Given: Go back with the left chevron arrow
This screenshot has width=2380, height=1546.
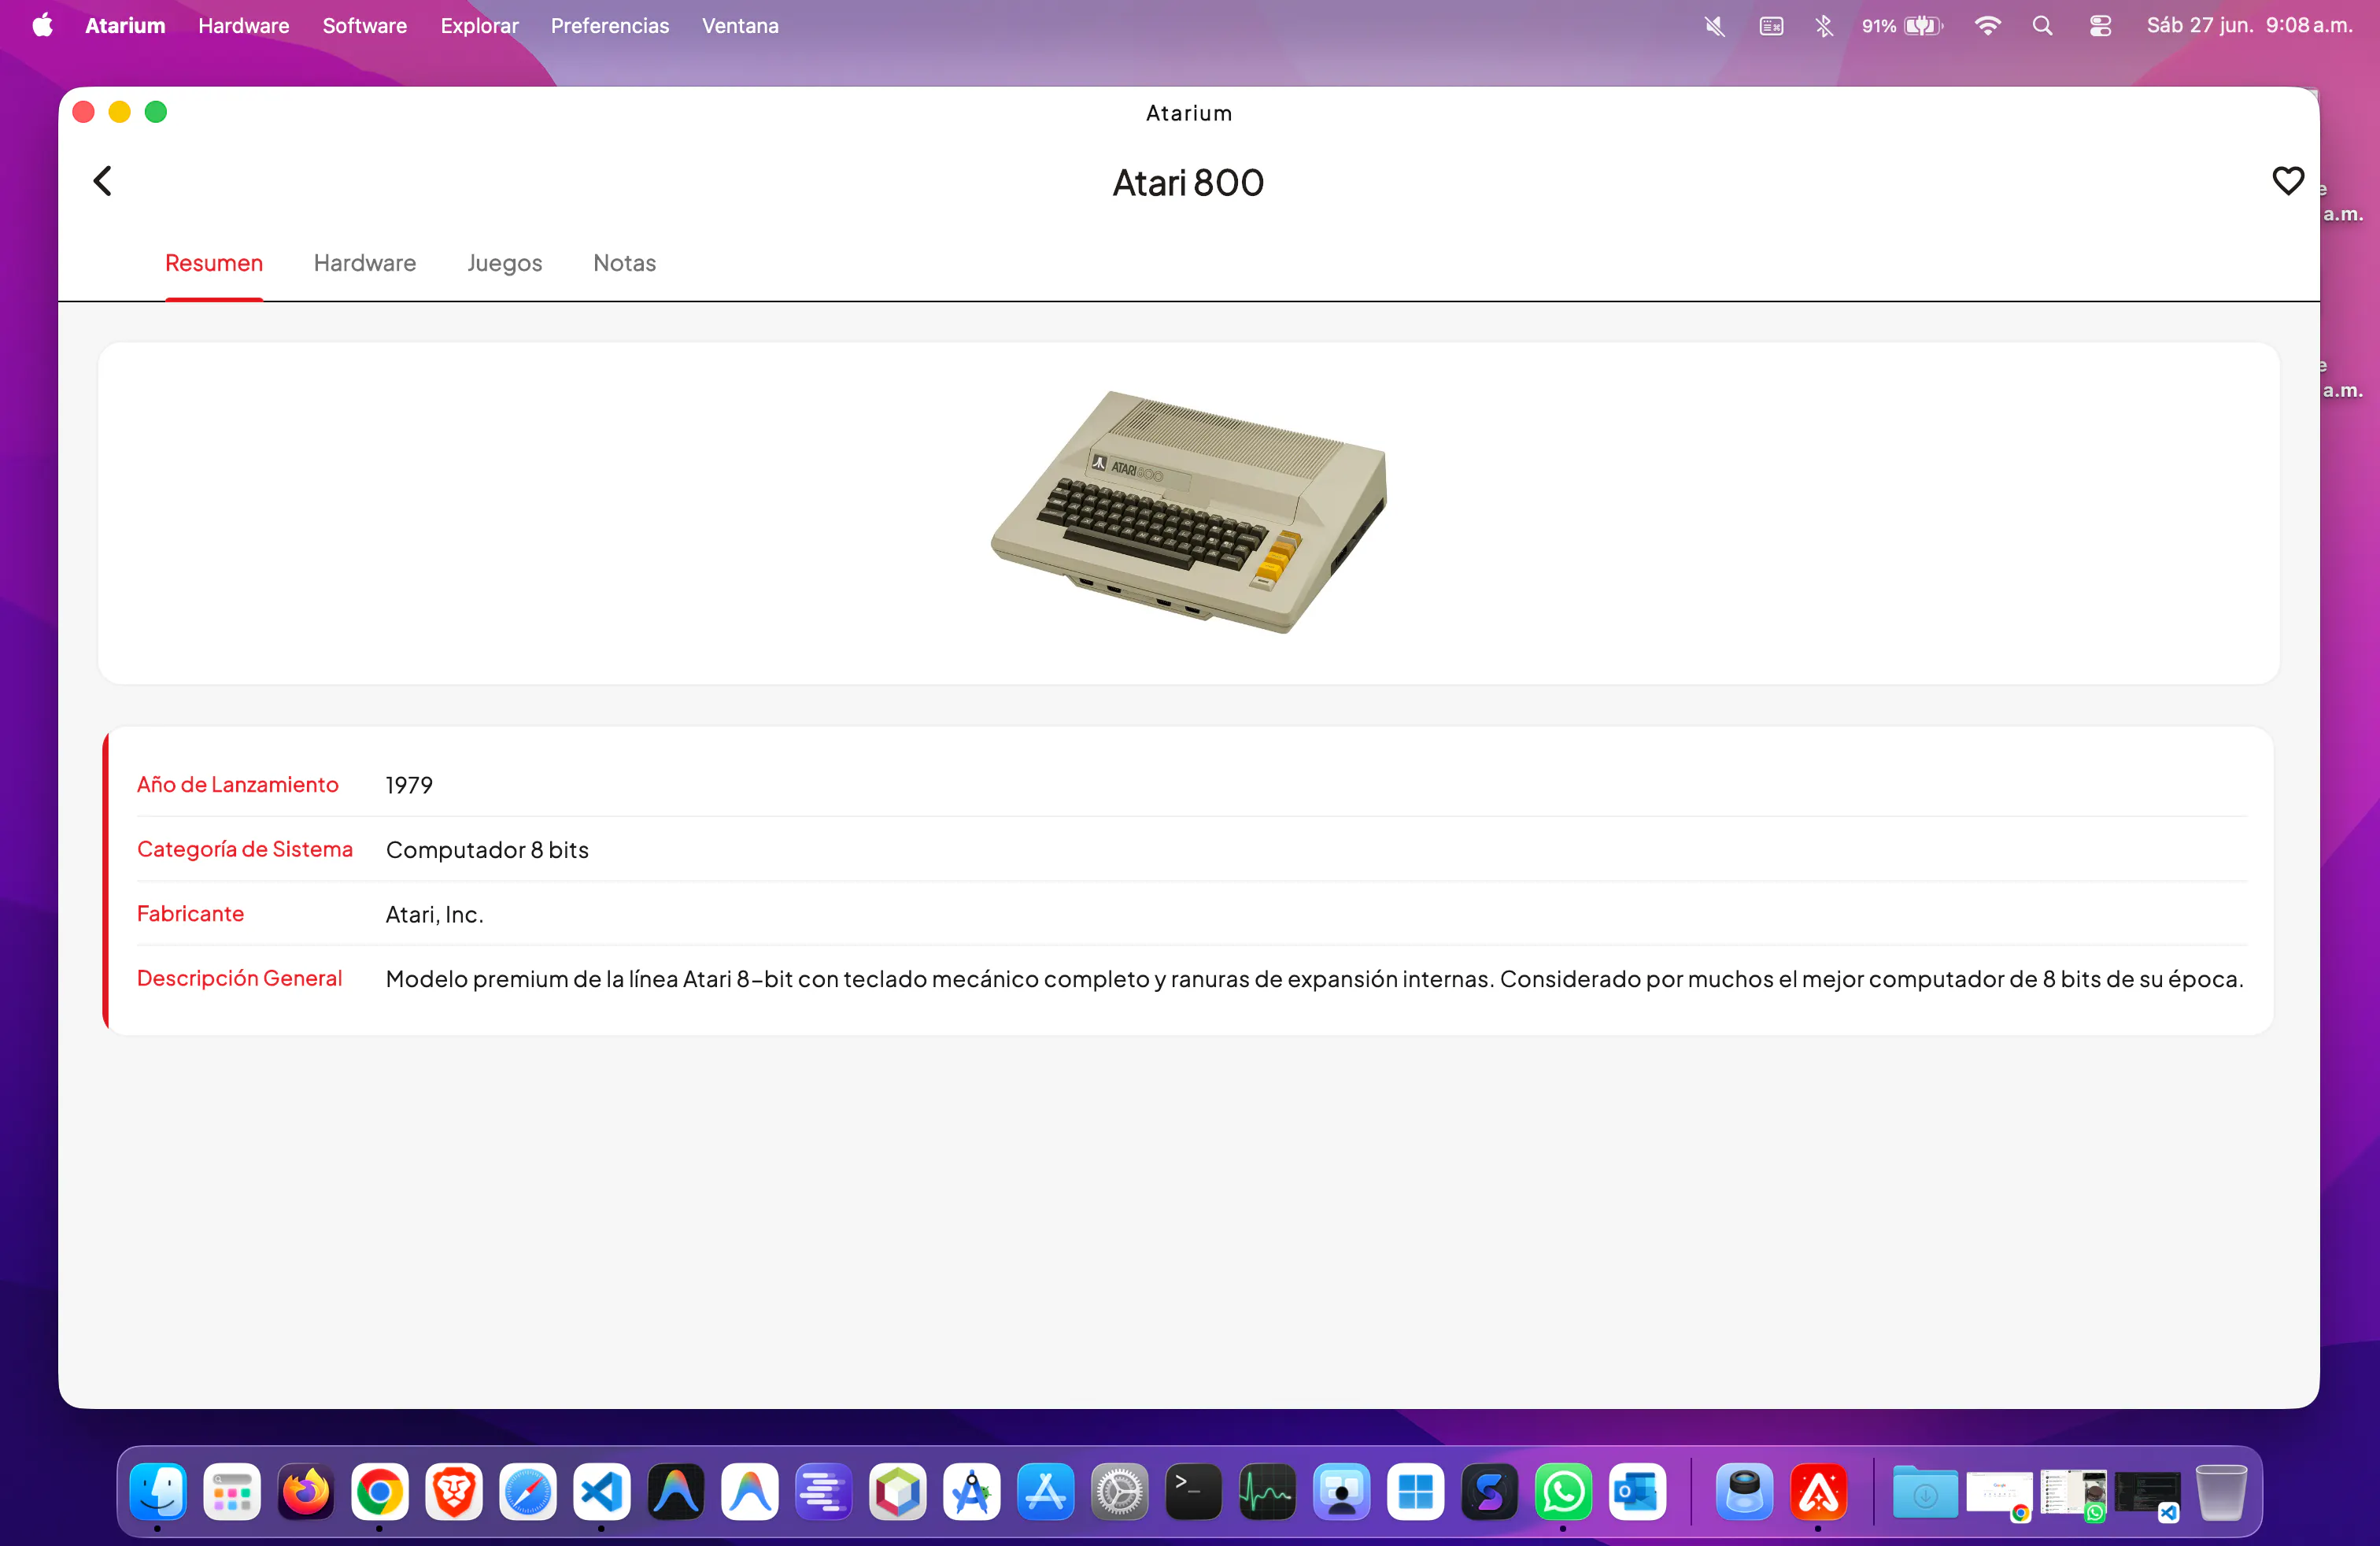Looking at the screenshot, I should click(x=102, y=181).
